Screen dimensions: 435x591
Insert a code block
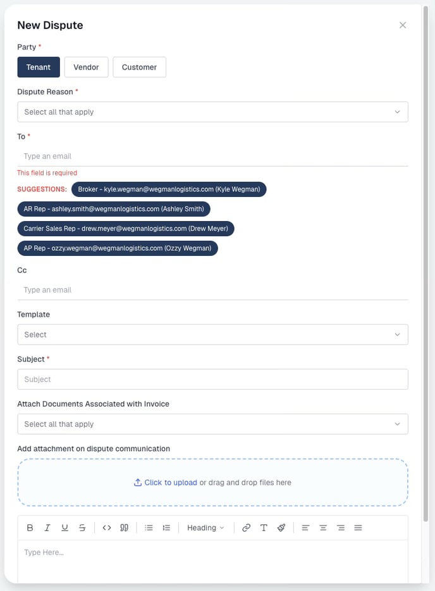pos(107,528)
